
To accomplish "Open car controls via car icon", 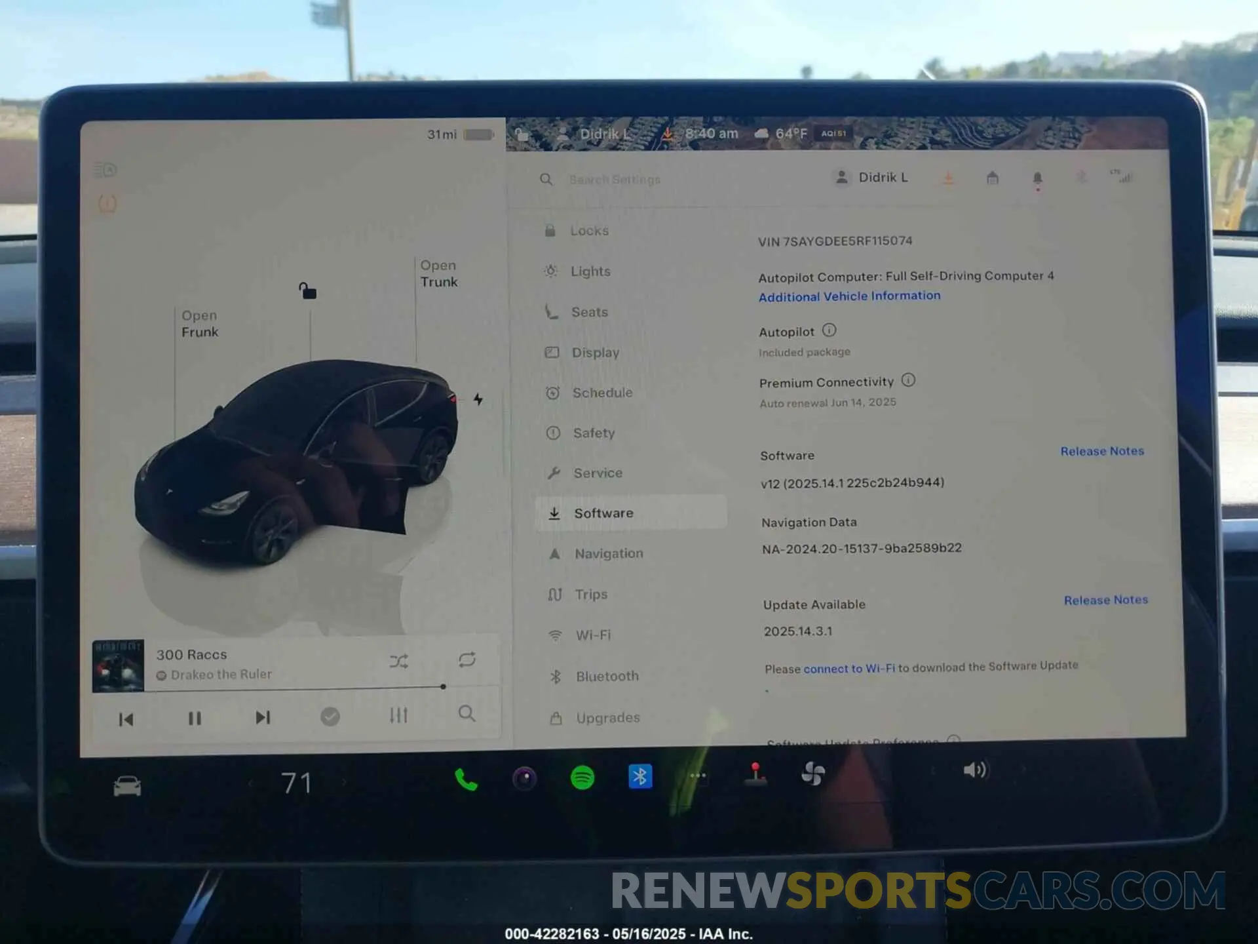I will (127, 785).
